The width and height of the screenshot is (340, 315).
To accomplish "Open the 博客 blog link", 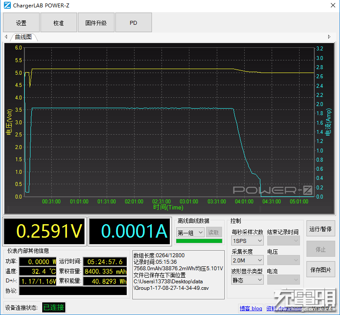I will 251,308.
